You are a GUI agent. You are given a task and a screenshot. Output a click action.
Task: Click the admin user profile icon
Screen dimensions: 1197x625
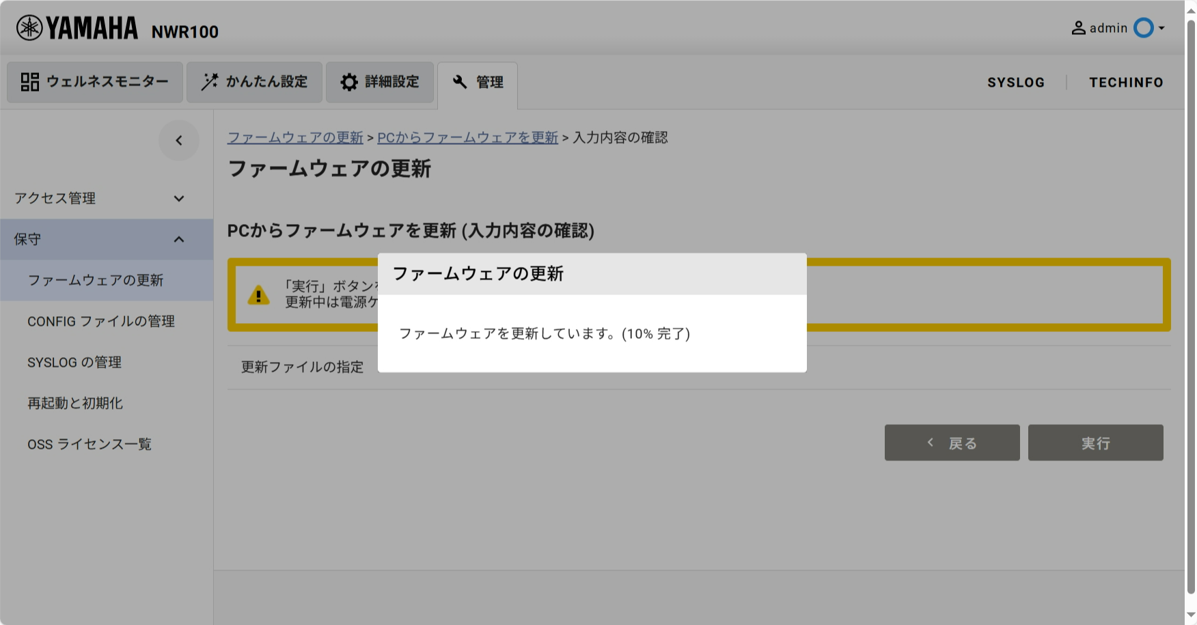[1078, 28]
